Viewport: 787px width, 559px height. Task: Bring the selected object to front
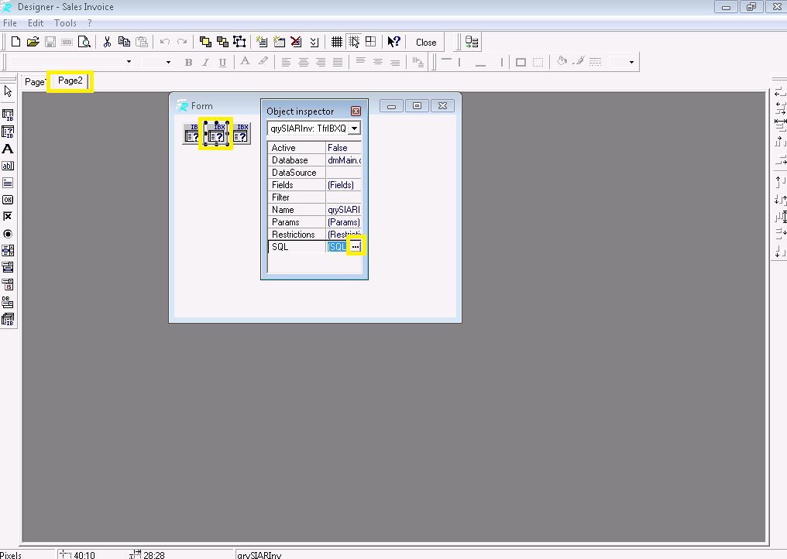[204, 42]
